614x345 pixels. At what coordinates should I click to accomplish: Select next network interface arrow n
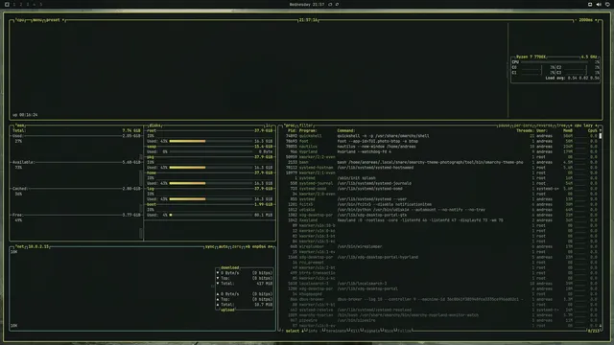pos(271,247)
